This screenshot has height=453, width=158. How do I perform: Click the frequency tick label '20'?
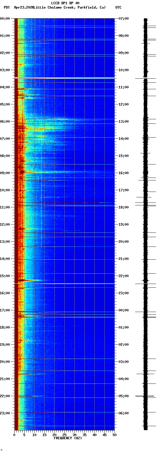pyautogui.click(x=54, y=435)
